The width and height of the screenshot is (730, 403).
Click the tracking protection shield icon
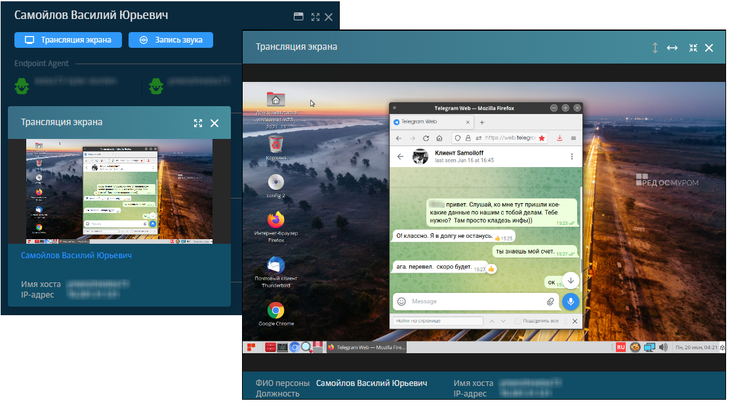[458, 138]
